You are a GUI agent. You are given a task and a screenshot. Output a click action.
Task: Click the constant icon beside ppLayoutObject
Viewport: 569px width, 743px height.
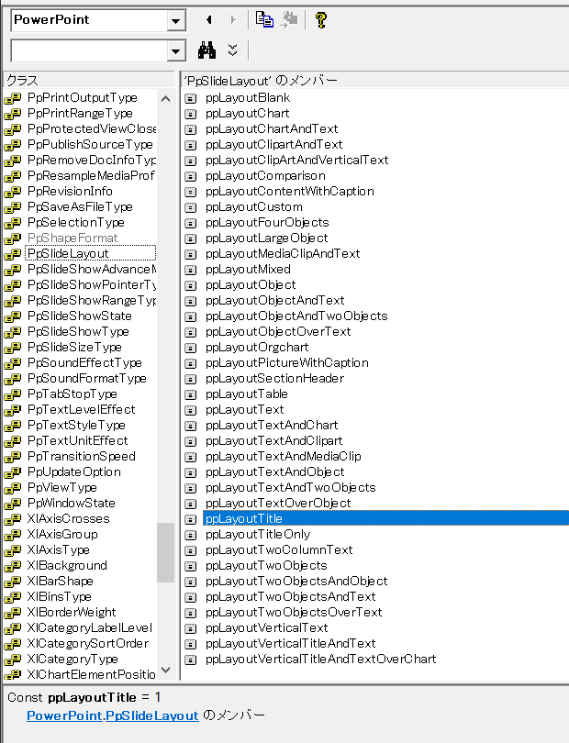click(191, 285)
